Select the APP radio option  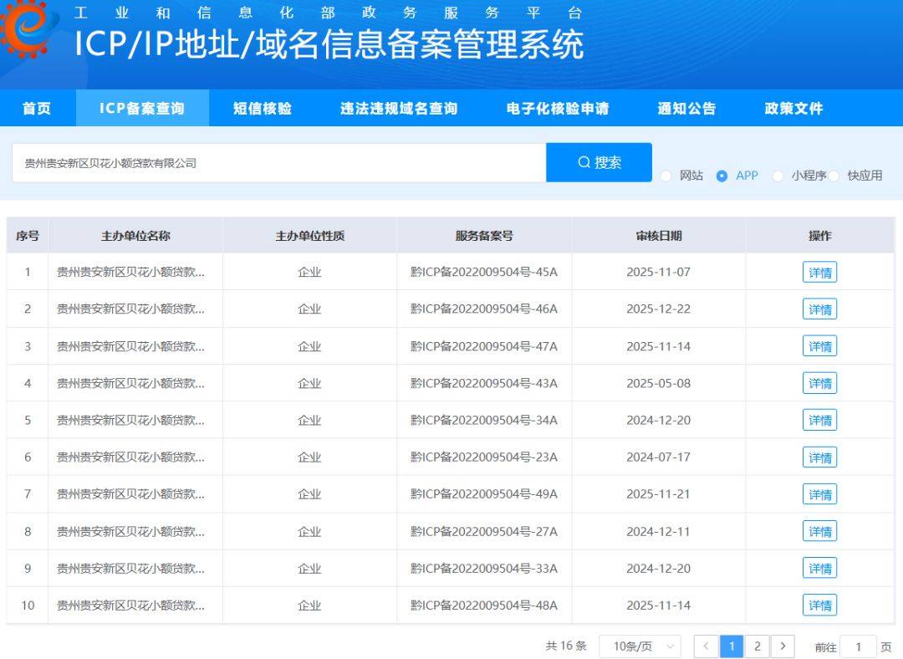722,176
